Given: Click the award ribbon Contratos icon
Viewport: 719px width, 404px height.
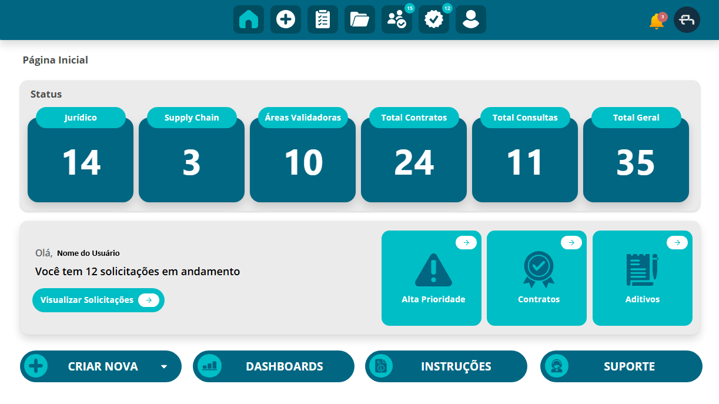Looking at the screenshot, I should pos(539,269).
